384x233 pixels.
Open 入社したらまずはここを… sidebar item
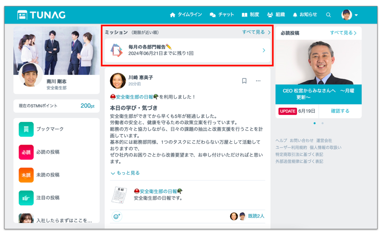tap(64, 221)
